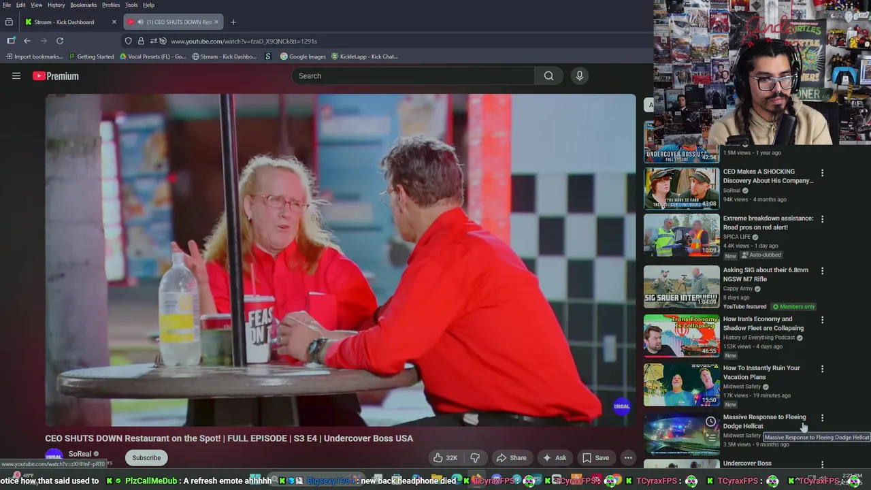Screen dimensions: 871x490
Task: Open Massive Response to Fleeing Hellcat title
Action: (764, 421)
